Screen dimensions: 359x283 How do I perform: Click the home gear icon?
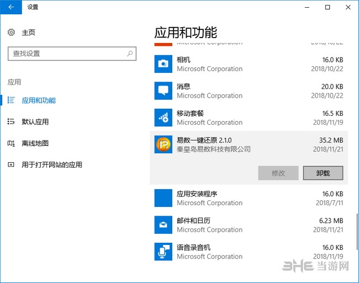[11, 32]
